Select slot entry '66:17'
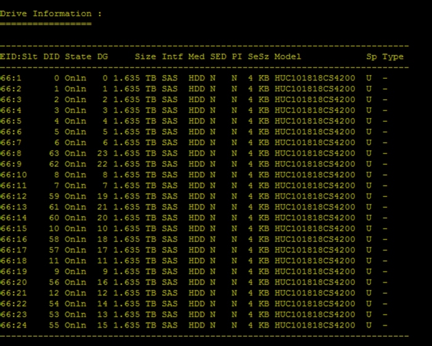The width and height of the screenshot is (432, 346). pyautogui.click(x=13, y=250)
